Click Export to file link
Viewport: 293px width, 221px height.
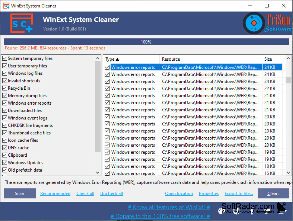pyautogui.click(x=239, y=193)
